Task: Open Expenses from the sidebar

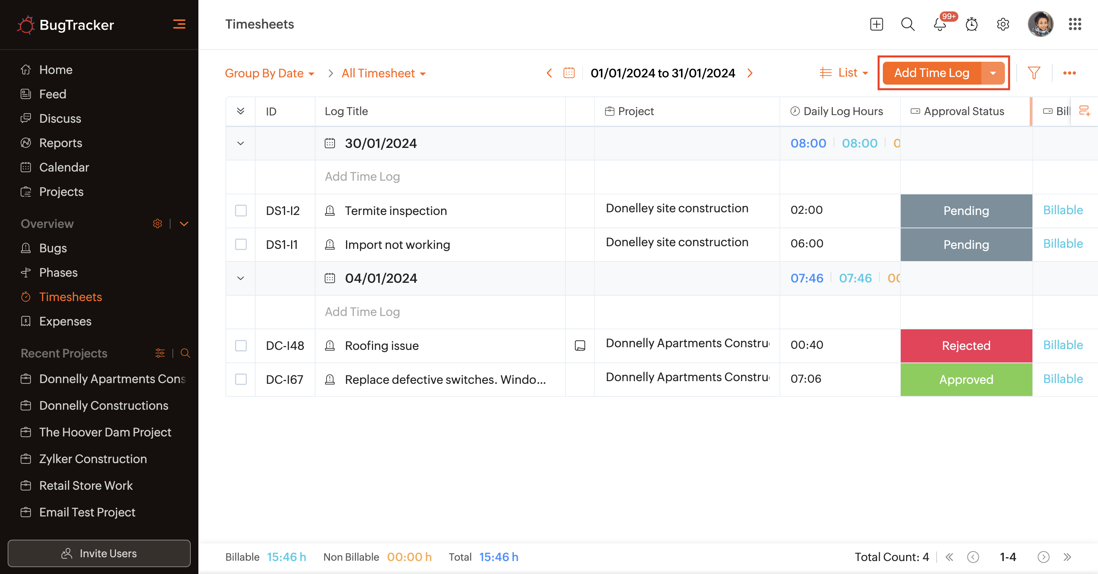Action: point(65,321)
